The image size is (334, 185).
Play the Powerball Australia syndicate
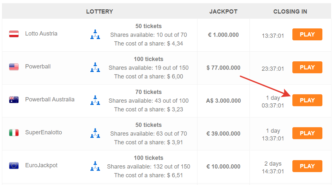307,100
